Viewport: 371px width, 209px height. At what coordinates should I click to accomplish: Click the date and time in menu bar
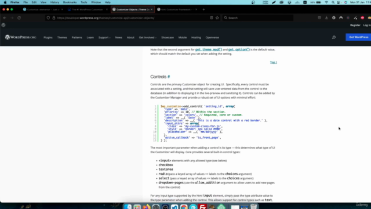point(361,2)
